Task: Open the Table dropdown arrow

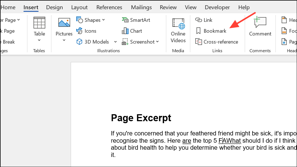Action: coord(39,40)
